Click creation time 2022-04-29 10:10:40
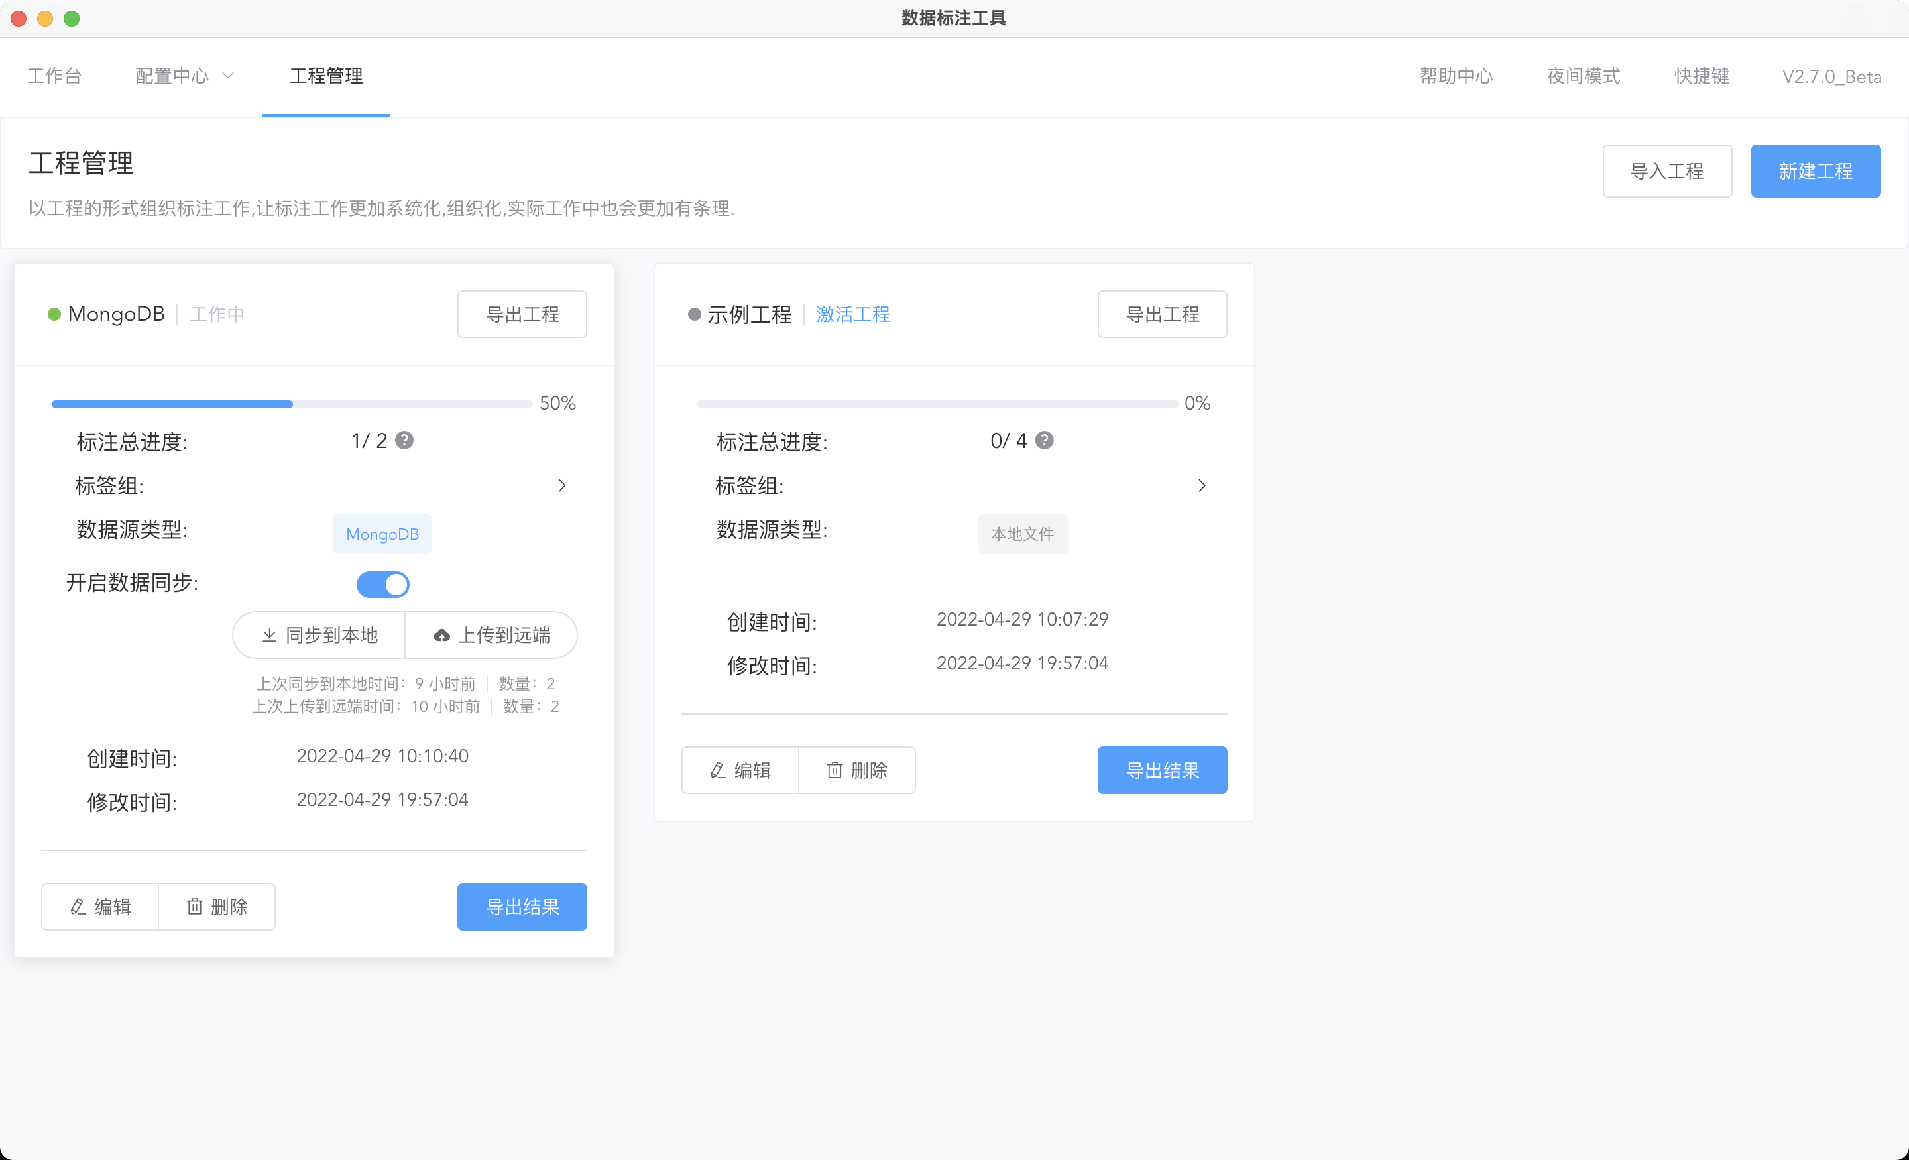 point(382,756)
